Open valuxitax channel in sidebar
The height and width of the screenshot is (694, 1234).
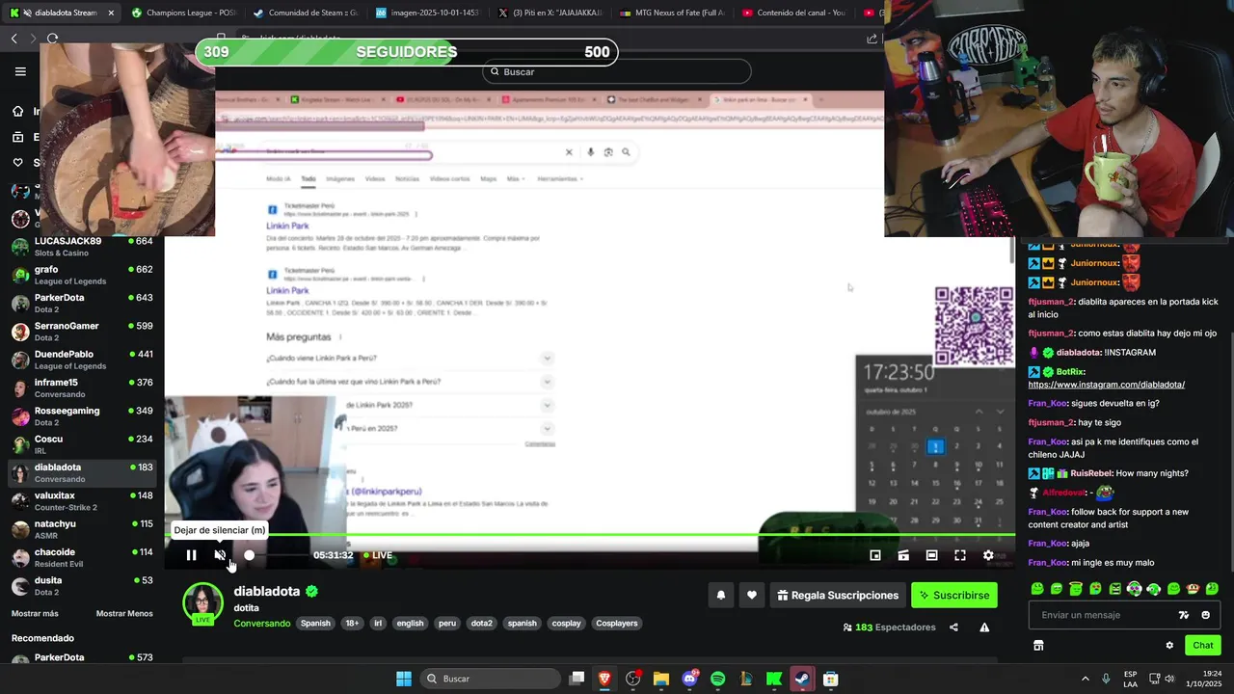[x=82, y=501]
